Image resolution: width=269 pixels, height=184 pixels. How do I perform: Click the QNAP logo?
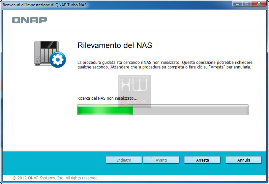(29, 20)
